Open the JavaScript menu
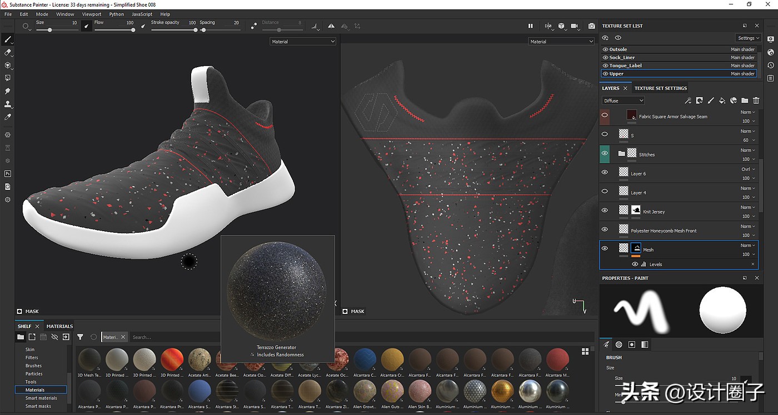Viewport: 778px width, 415px height. 142,14
